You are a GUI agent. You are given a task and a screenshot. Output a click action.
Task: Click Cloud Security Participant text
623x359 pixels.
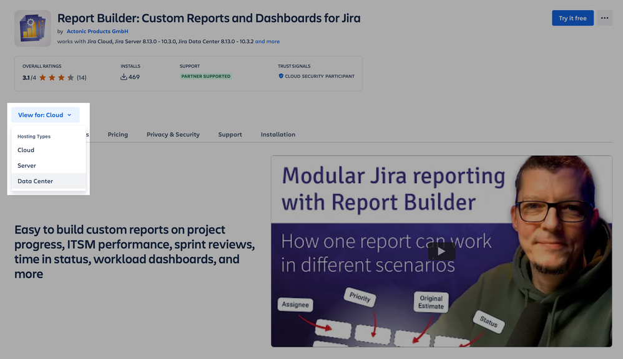coord(320,76)
